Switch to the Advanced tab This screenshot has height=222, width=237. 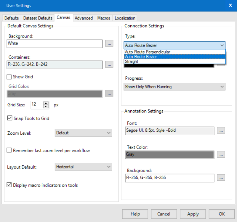tap(84, 18)
